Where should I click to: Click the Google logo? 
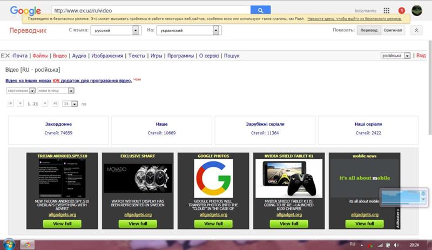point(25,11)
